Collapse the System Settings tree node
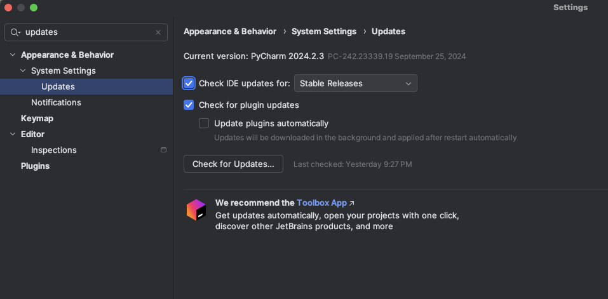This screenshot has height=299, width=608. point(23,71)
